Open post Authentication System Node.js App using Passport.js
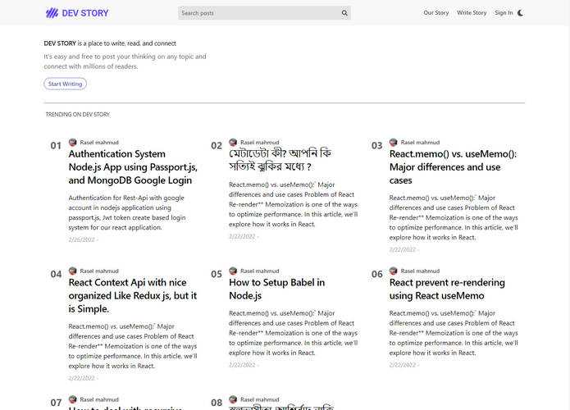 [133, 167]
